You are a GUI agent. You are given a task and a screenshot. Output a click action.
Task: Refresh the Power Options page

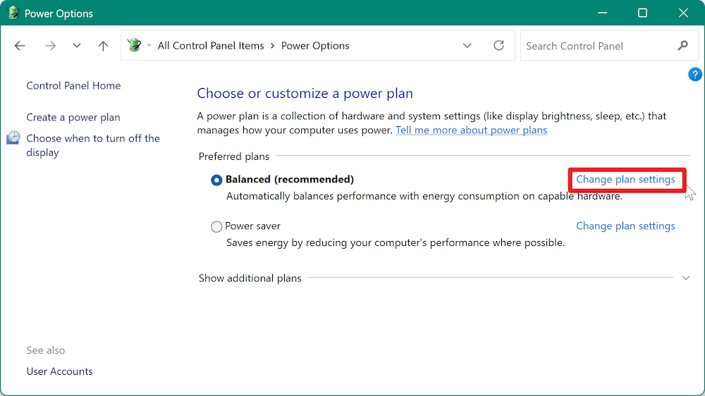498,45
